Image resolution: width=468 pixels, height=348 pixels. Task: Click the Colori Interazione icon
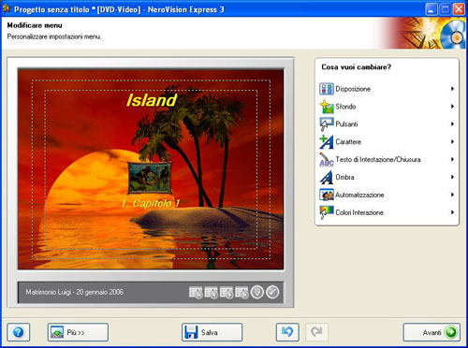pos(327,212)
